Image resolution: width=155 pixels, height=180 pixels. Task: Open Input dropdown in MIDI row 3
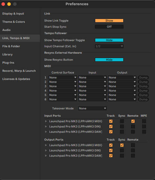tap(92, 86)
